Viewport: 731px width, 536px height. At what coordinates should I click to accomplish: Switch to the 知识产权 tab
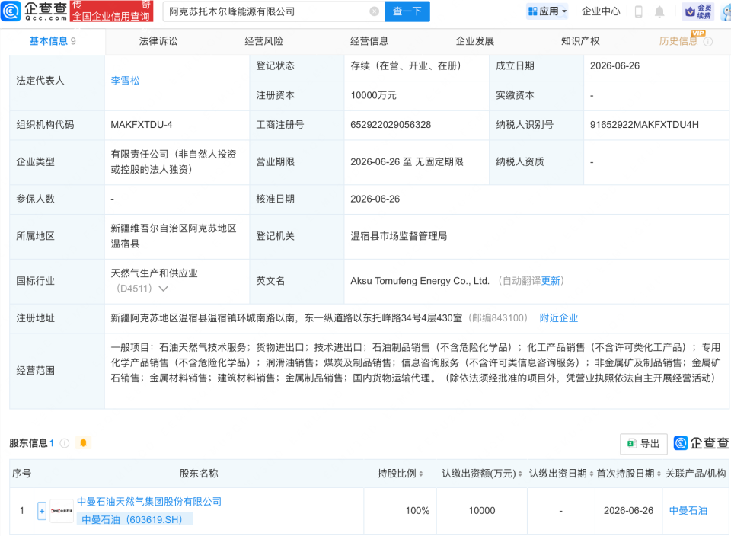580,41
